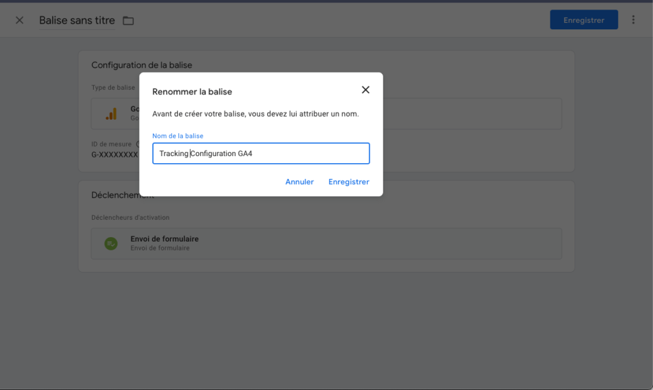This screenshot has height=390, width=653.
Task: Click Annuler in the rename dialog
Action: (x=300, y=182)
